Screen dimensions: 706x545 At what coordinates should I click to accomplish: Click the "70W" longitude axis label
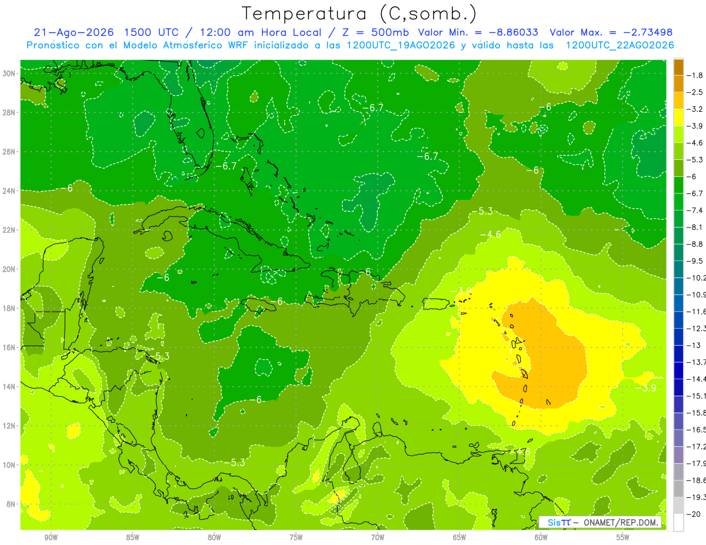[x=378, y=537]
